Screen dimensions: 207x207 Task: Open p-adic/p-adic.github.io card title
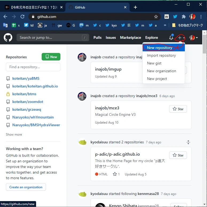[117, 154]
